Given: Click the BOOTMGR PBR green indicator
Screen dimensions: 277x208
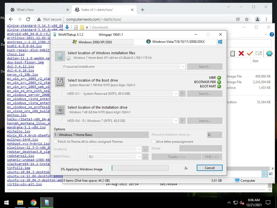Looking at the screenshot, I should [219, 82].
